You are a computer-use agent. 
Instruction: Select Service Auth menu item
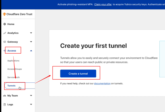13,77
